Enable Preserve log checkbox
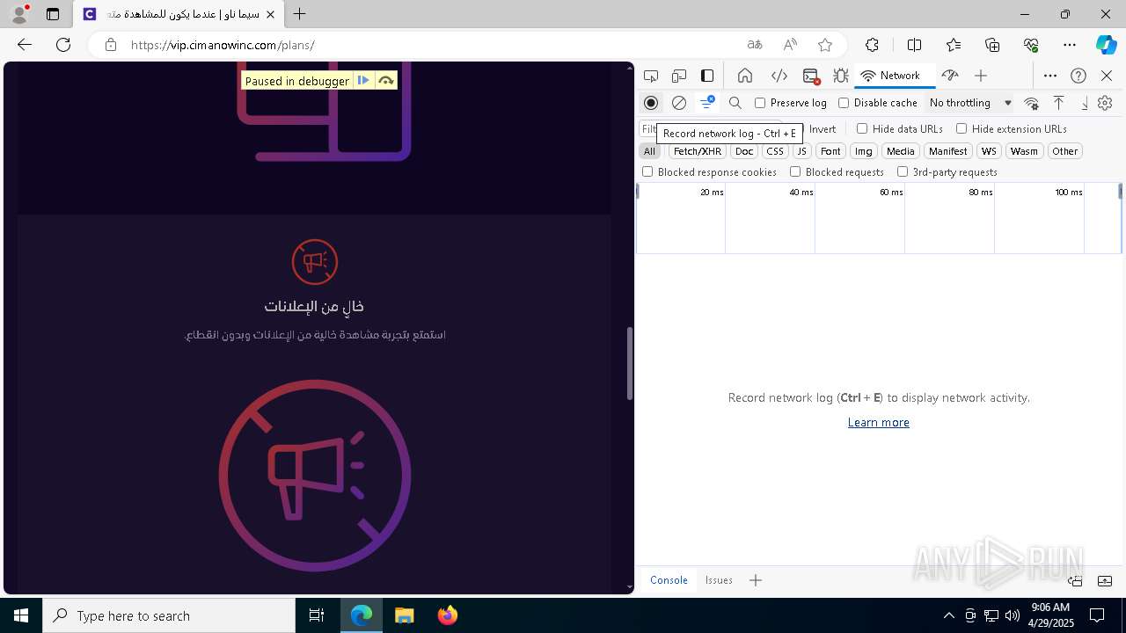This screenshot has height=633, width=1126. tap(791, 103)
